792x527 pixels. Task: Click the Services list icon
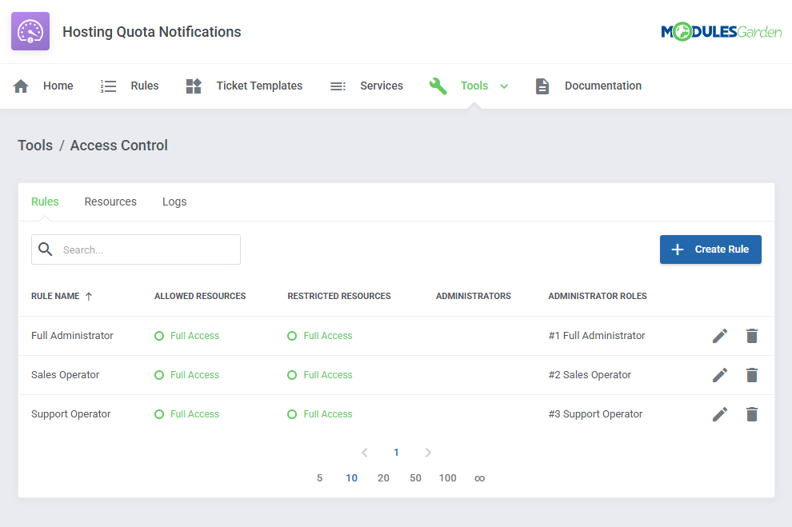338,86
